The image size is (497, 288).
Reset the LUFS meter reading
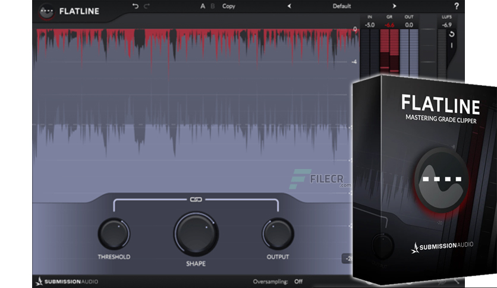pos(452,34)
